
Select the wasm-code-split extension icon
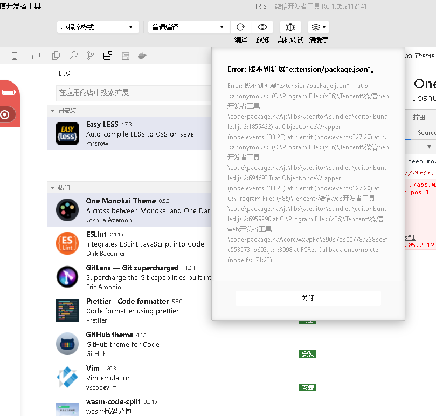coord(67,410)
